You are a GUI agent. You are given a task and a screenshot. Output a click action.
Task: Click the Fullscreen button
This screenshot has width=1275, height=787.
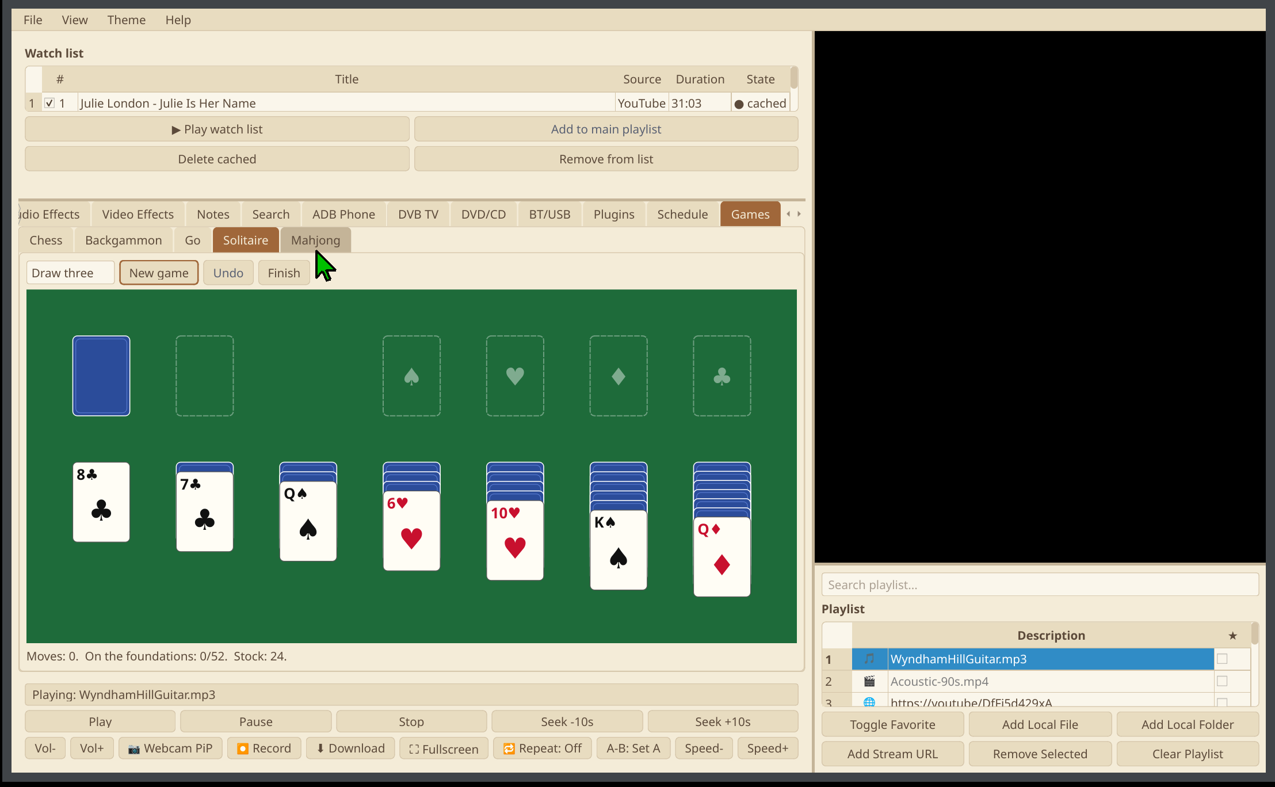pyautogui.click(x=444, y=748)
